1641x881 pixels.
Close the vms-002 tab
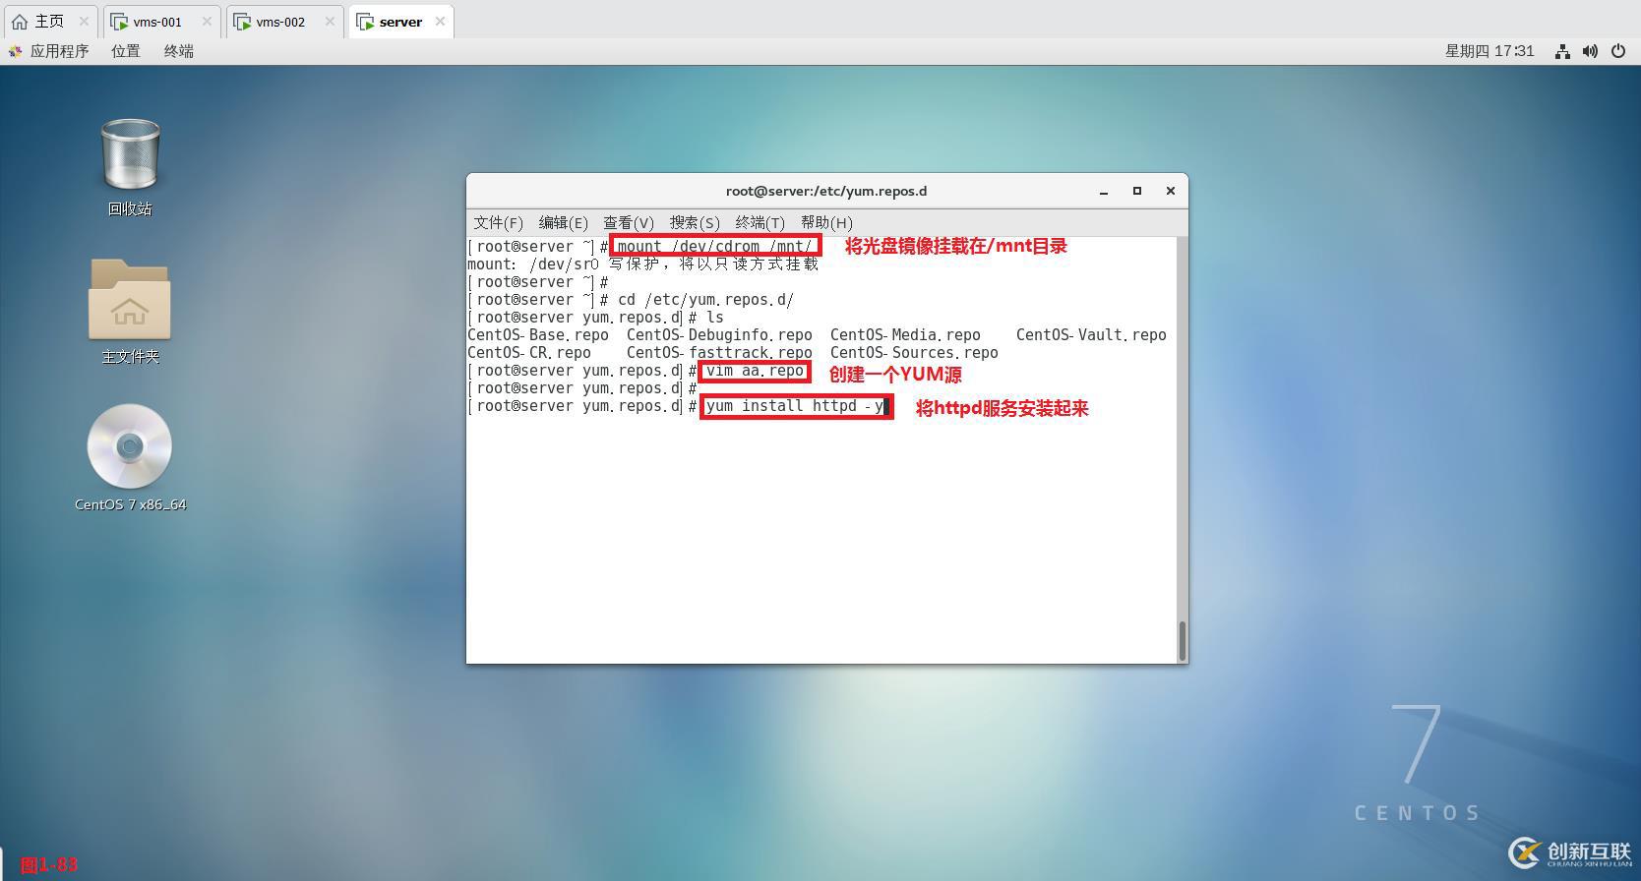[x=330, y=22]
